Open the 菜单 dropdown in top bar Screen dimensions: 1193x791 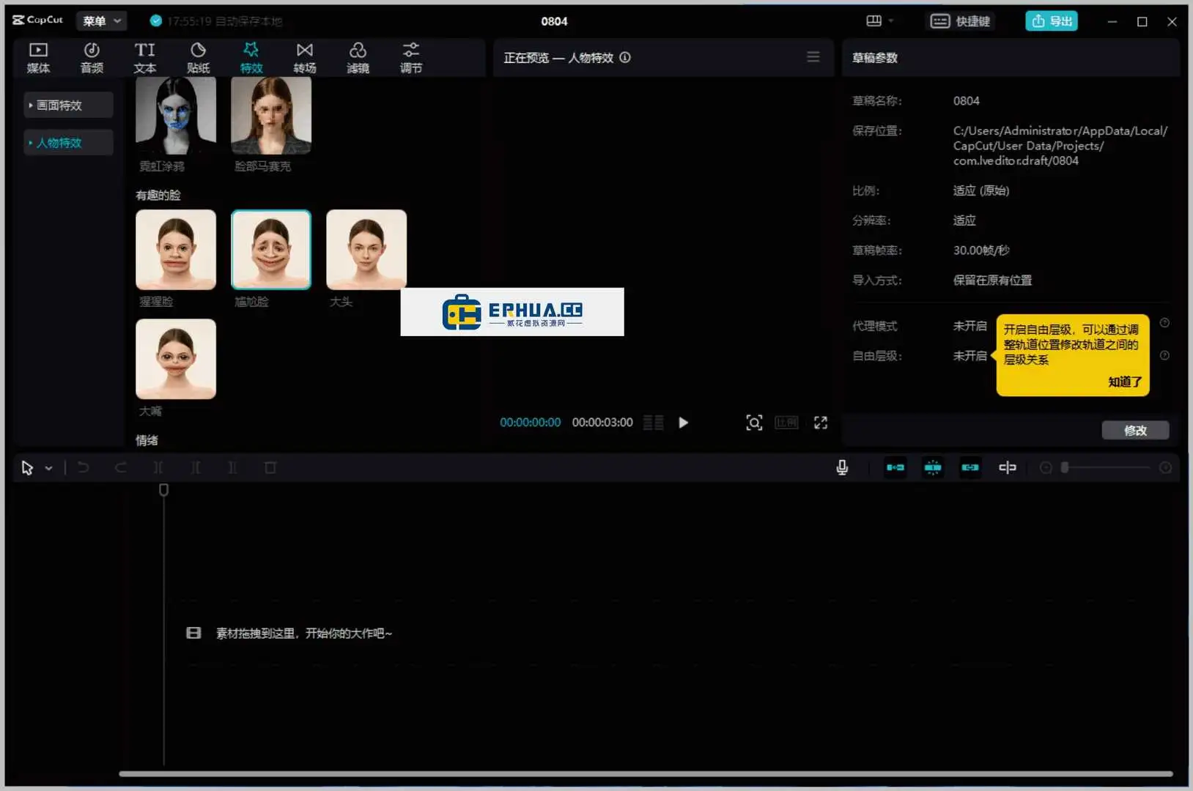coord(101,21)
